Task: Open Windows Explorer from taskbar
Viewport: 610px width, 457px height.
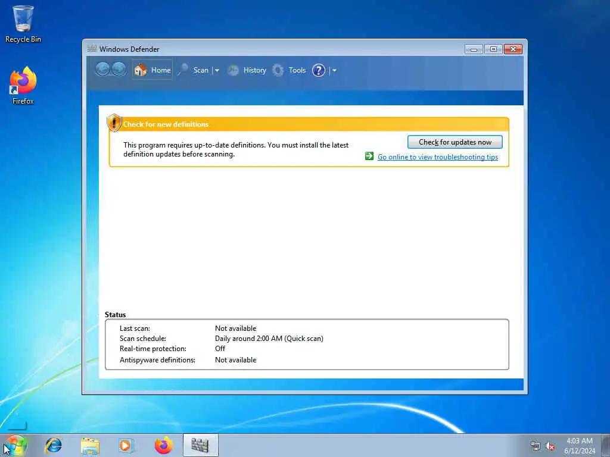Action: coord(90,446)
